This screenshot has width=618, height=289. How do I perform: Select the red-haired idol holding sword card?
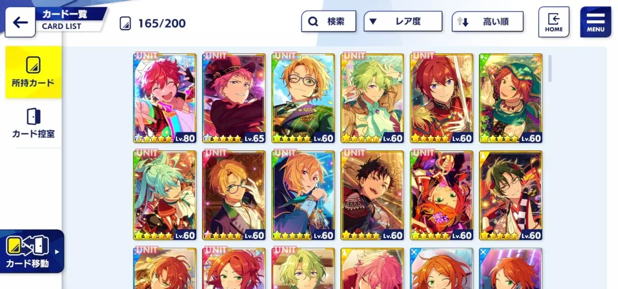442,98
